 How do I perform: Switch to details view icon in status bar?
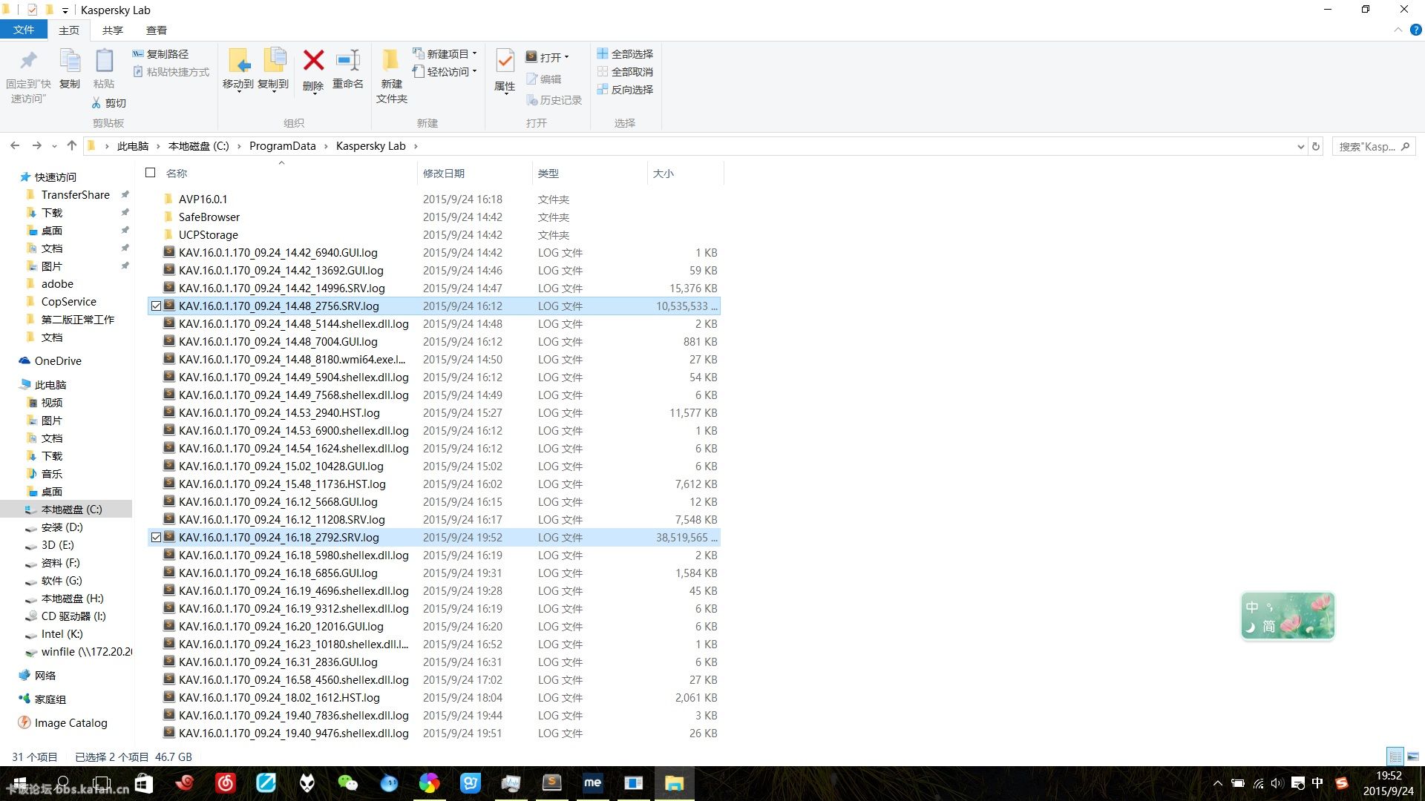click(x=1395, y=756)
